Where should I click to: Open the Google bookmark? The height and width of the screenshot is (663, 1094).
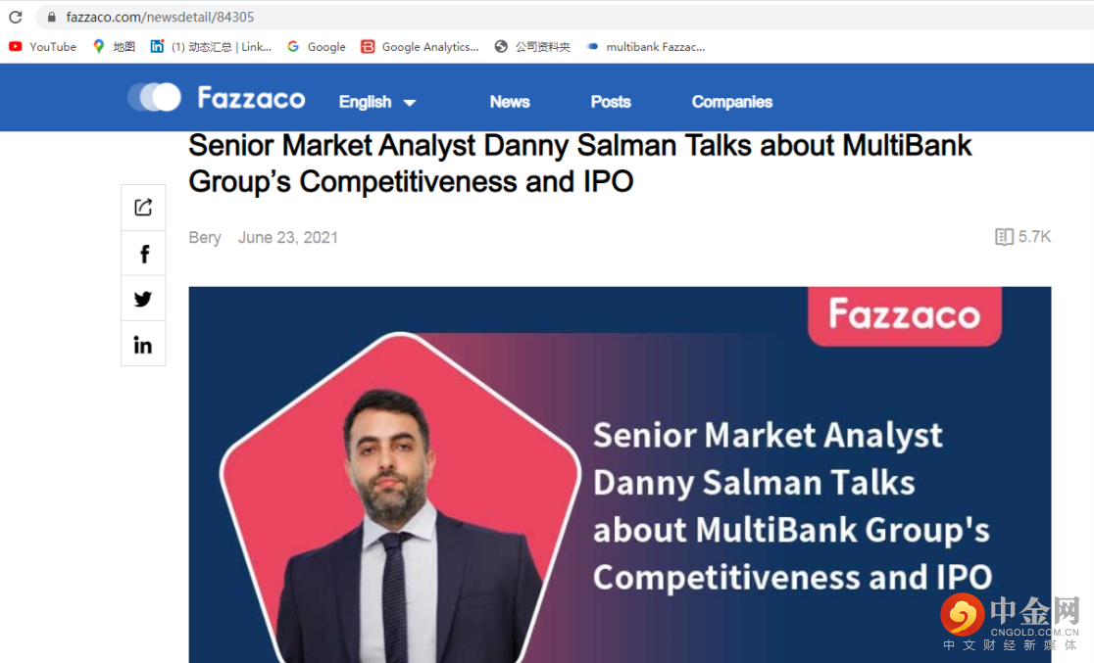click(x=316, y=46)
